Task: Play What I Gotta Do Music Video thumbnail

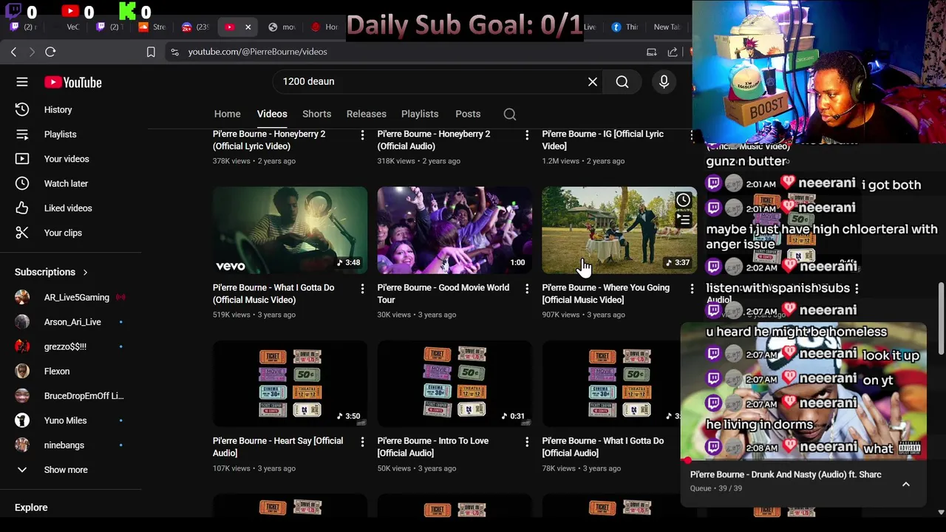Action: coord(290,231)
